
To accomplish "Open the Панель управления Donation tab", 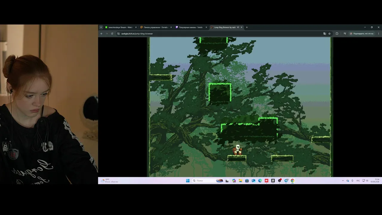I will pyautogui.click(x=156, y=27).
